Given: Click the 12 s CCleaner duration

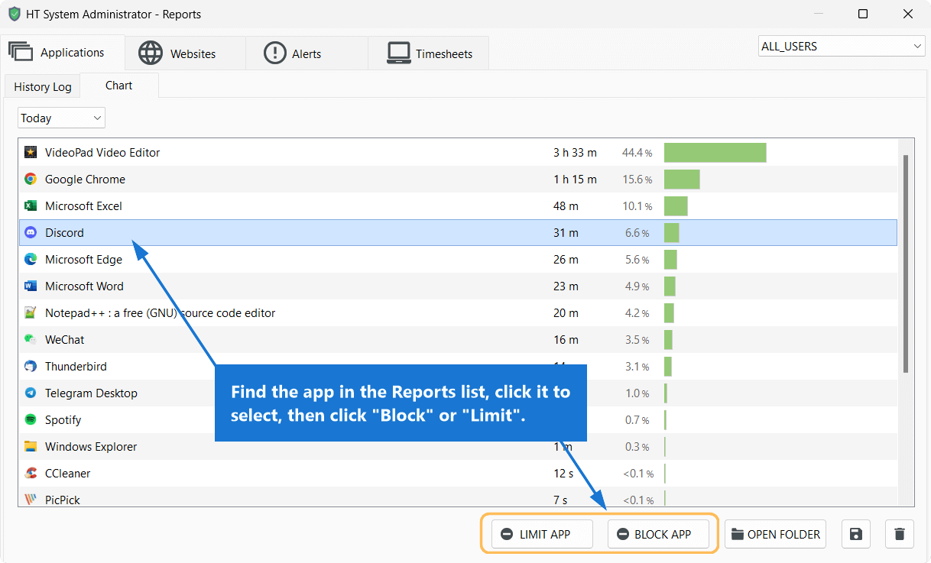Looking at the screenshot, I should pyautogui.click(x=563, y=474).
